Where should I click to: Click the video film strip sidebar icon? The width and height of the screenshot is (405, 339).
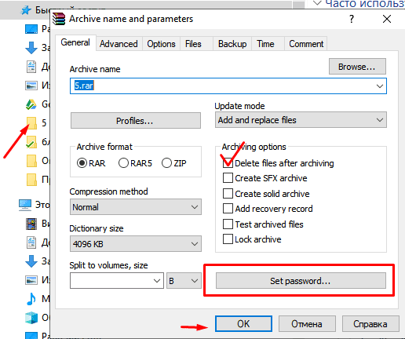pos(31,224)
